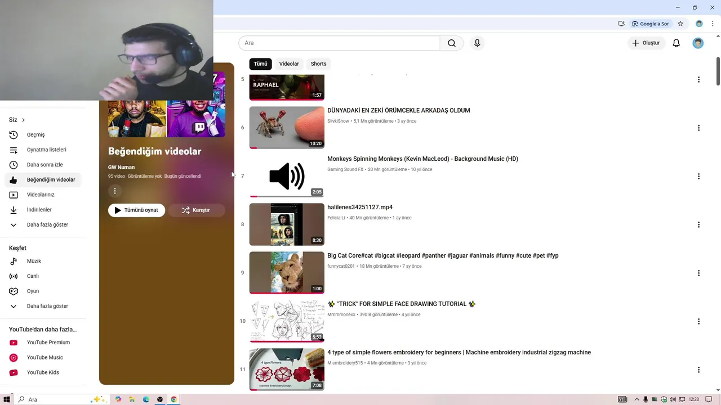Open options for SIMPLE FACE DRAWING video

[x=698, y=321]
